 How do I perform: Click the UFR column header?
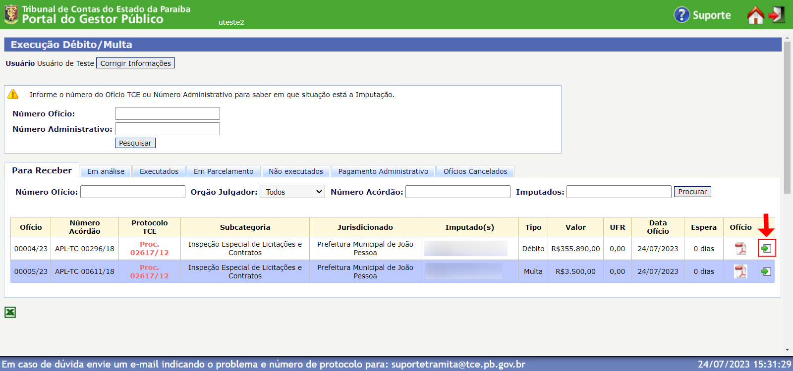pyautogui.click(x=618, y=227)
